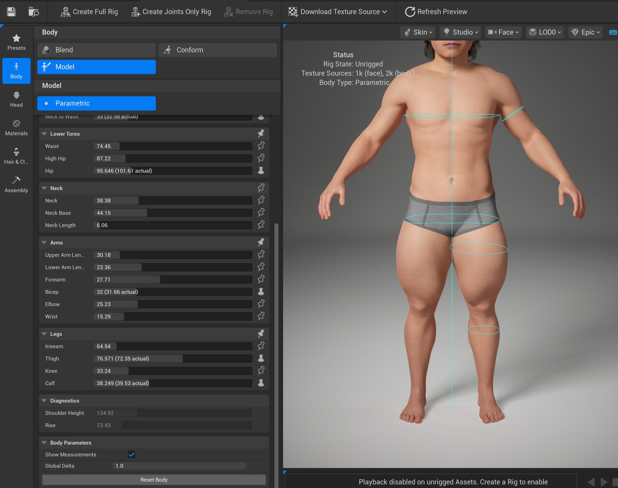Viewport: 618px width, 488px height.
Task: Toggle the pin icon for Neck Base
Action: coord(261,213)
